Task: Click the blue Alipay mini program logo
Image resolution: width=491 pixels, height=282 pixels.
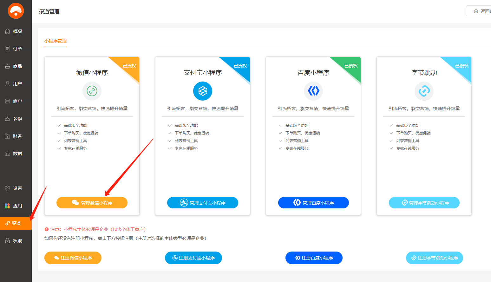Action: coord(203,91)
